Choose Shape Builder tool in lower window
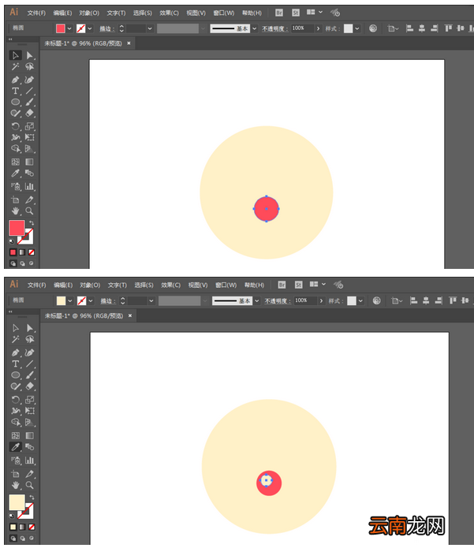 (x=16, y=422)
